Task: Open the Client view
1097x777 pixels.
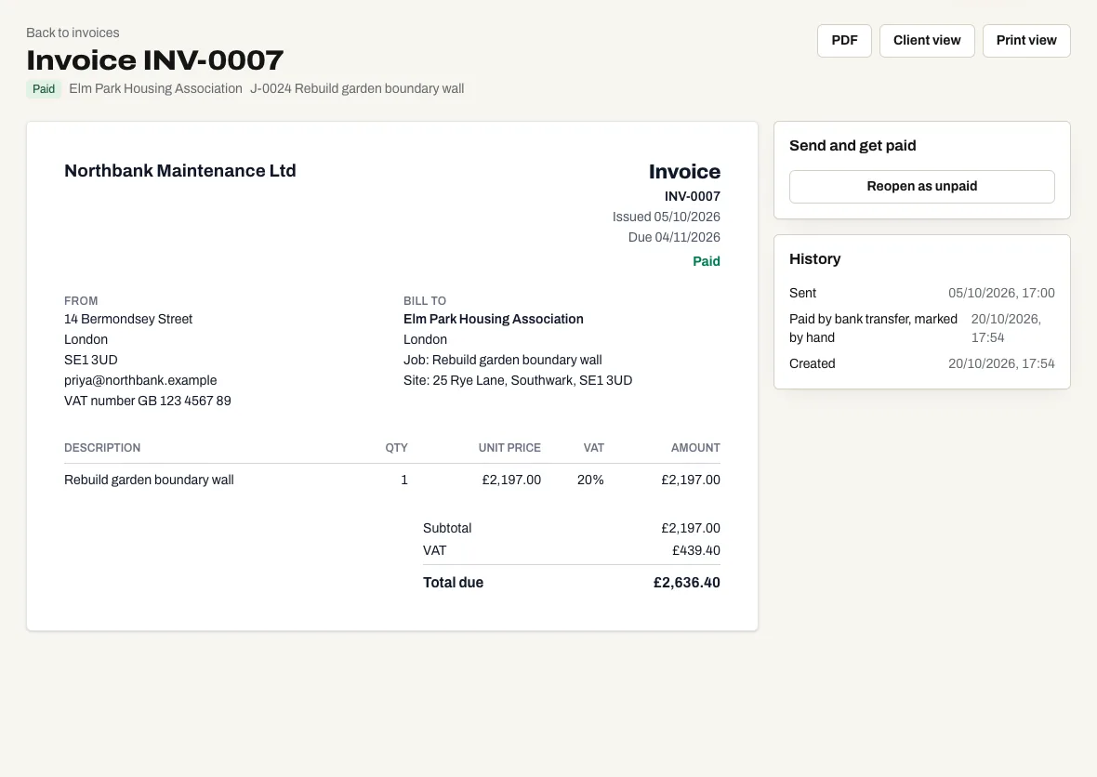Action: pyautogui.click(x=927, y=41)
